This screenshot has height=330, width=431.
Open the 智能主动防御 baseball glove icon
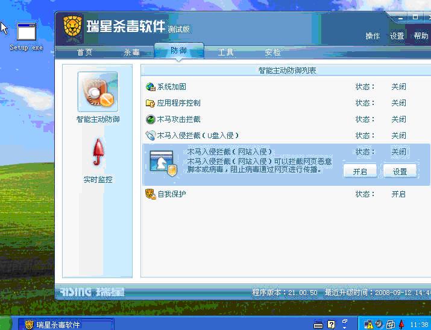click(98, 92)
